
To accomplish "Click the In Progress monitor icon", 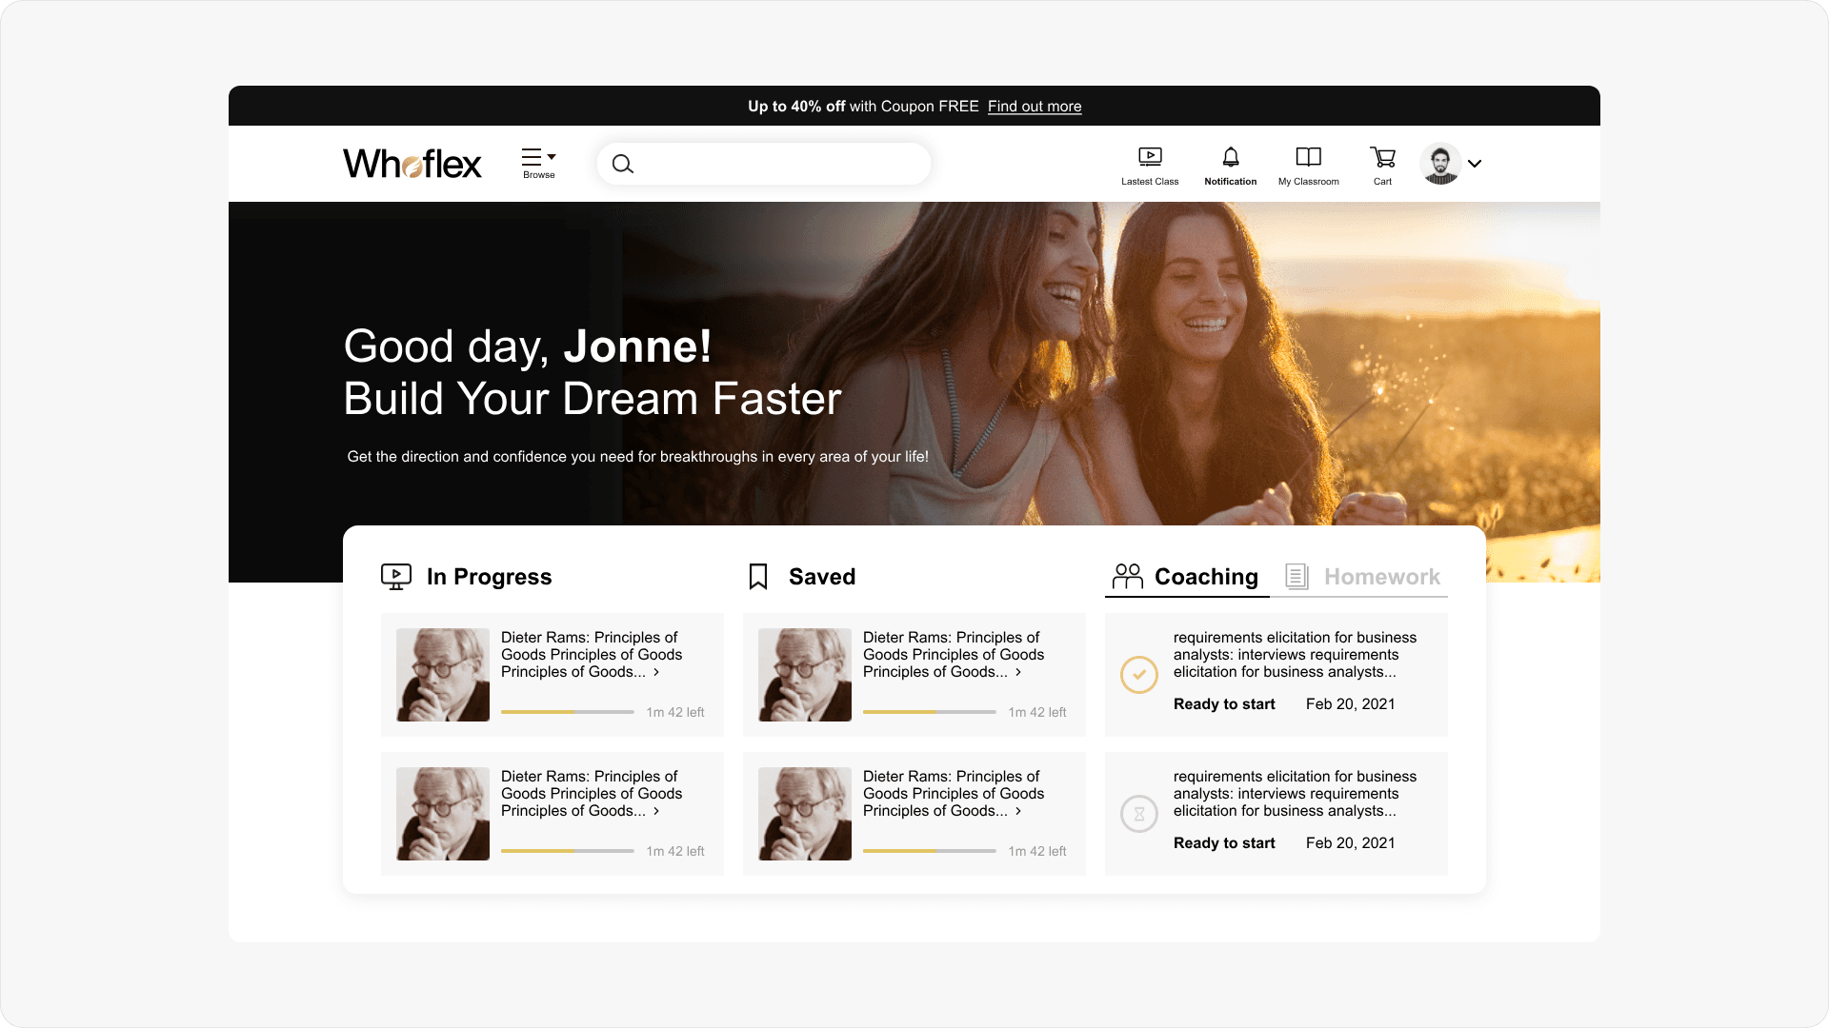I will click(x=396, y=577).
